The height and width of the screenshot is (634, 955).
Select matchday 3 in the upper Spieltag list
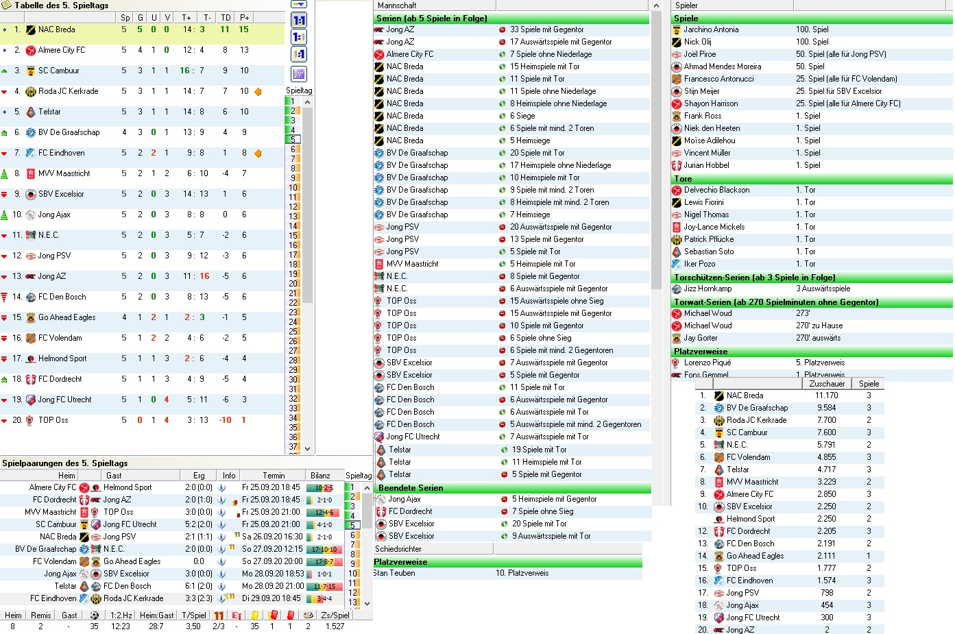click(293, 120)
